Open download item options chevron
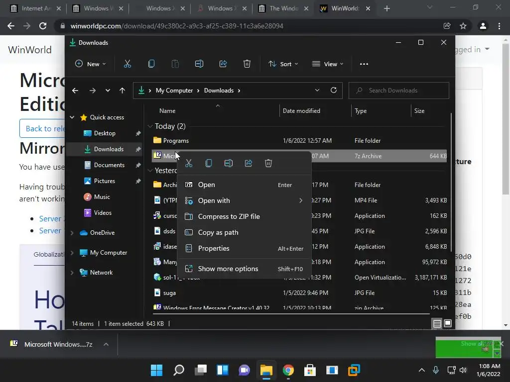The image size is (510, 382). [106, 344]
